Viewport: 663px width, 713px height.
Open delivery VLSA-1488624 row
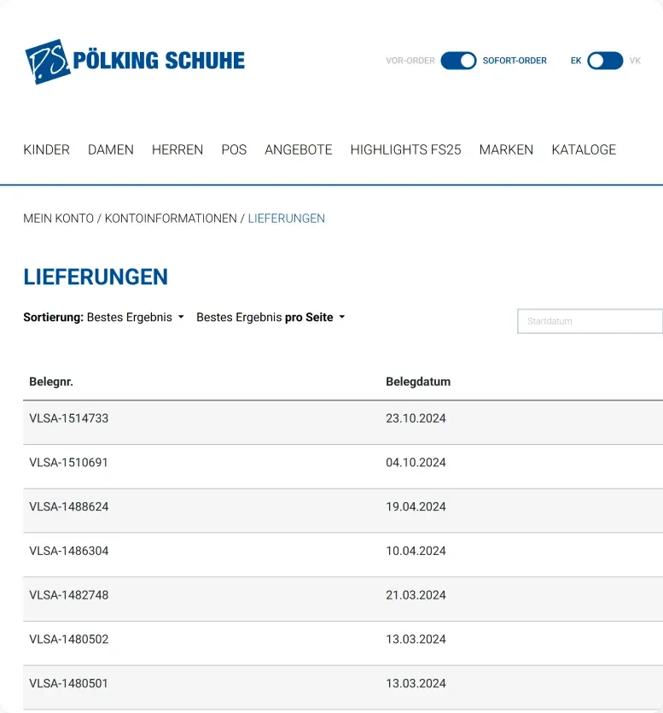point(69,506)
